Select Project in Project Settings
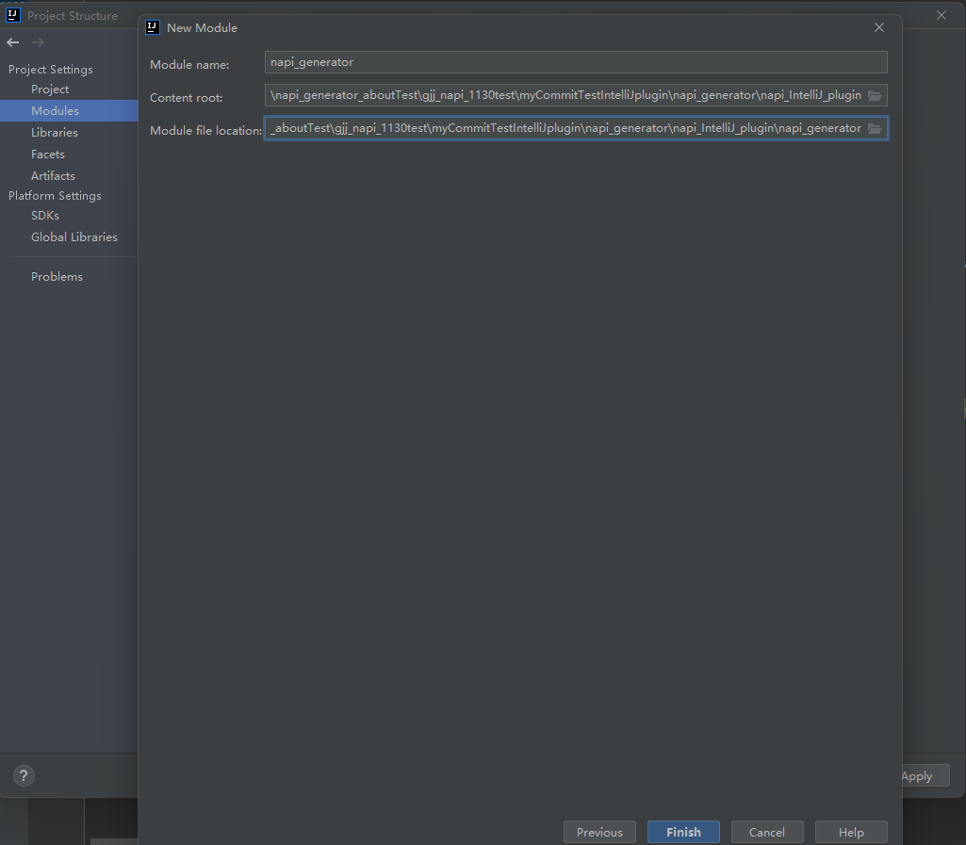This screenshot has width=966, height=845. (50, 89)
